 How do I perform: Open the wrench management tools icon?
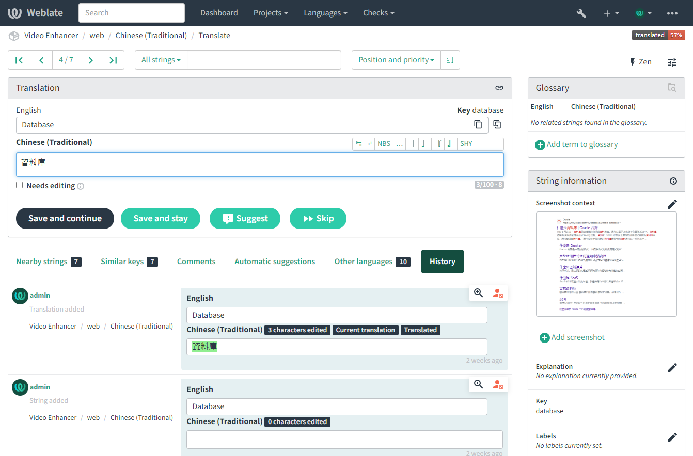click(581, 13)
